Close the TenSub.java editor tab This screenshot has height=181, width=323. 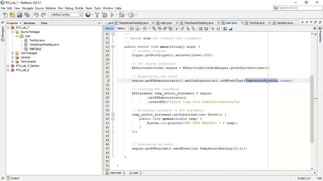(x=269, y=23)
